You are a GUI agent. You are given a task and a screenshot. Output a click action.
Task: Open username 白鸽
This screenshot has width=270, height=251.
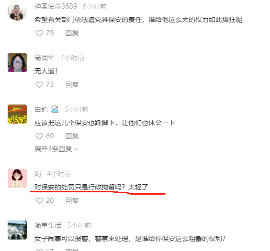click(41, 109)
